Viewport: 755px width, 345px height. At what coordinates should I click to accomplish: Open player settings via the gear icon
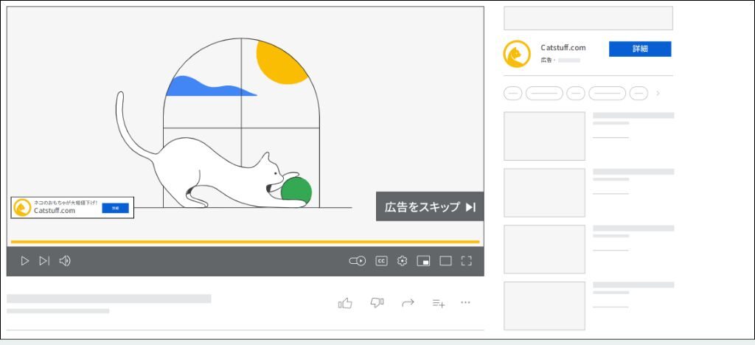402,261
